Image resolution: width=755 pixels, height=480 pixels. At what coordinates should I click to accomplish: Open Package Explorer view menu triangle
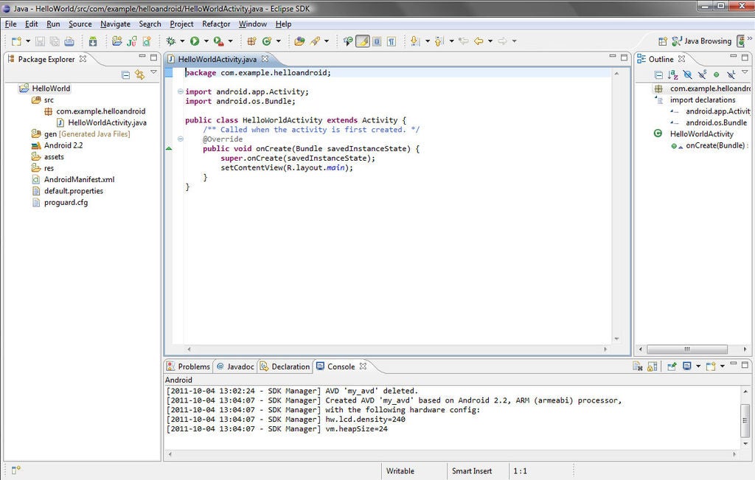click(x=153, y=72)
